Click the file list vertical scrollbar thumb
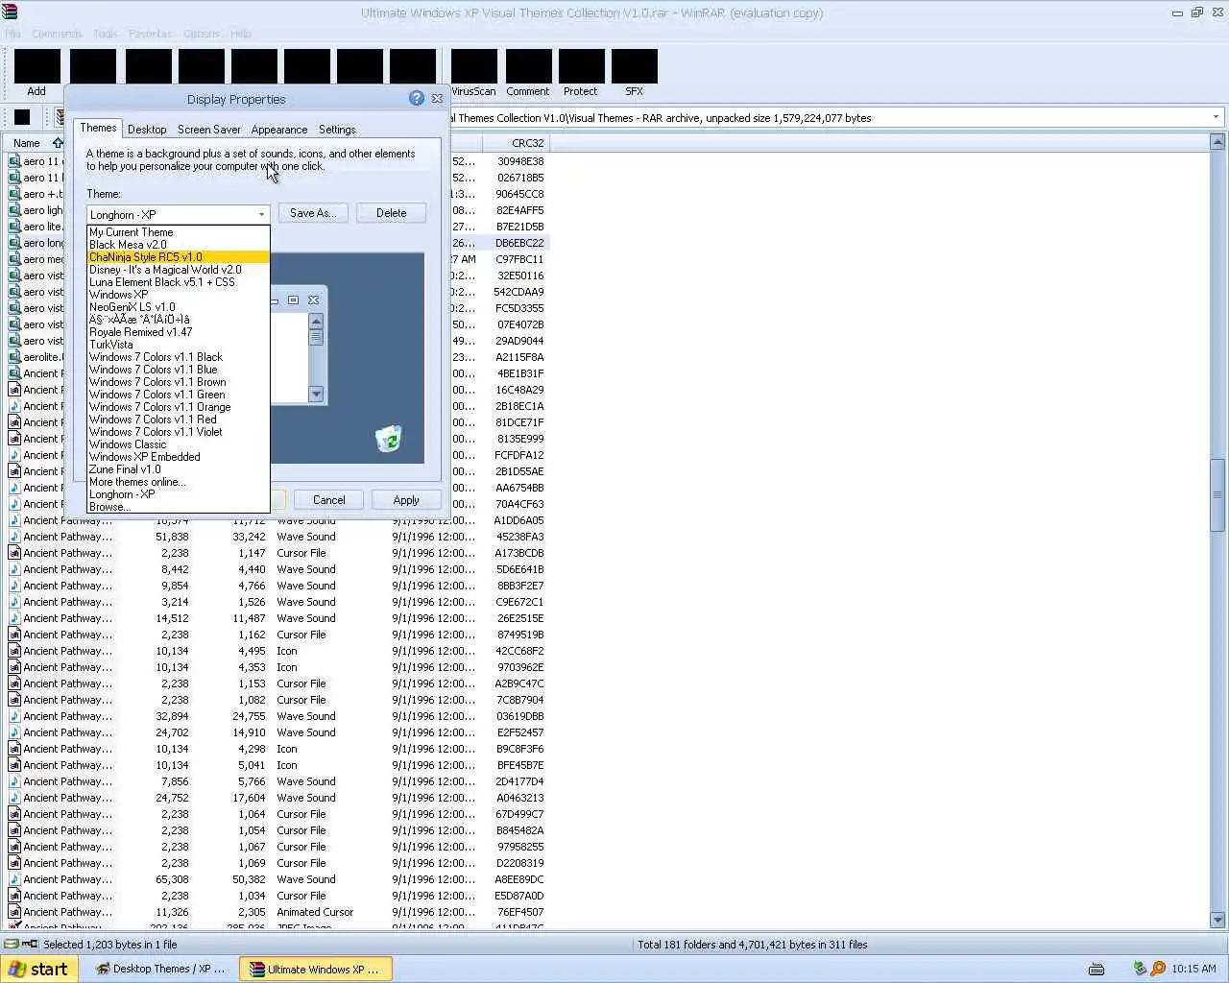 tap(1217, 494)
